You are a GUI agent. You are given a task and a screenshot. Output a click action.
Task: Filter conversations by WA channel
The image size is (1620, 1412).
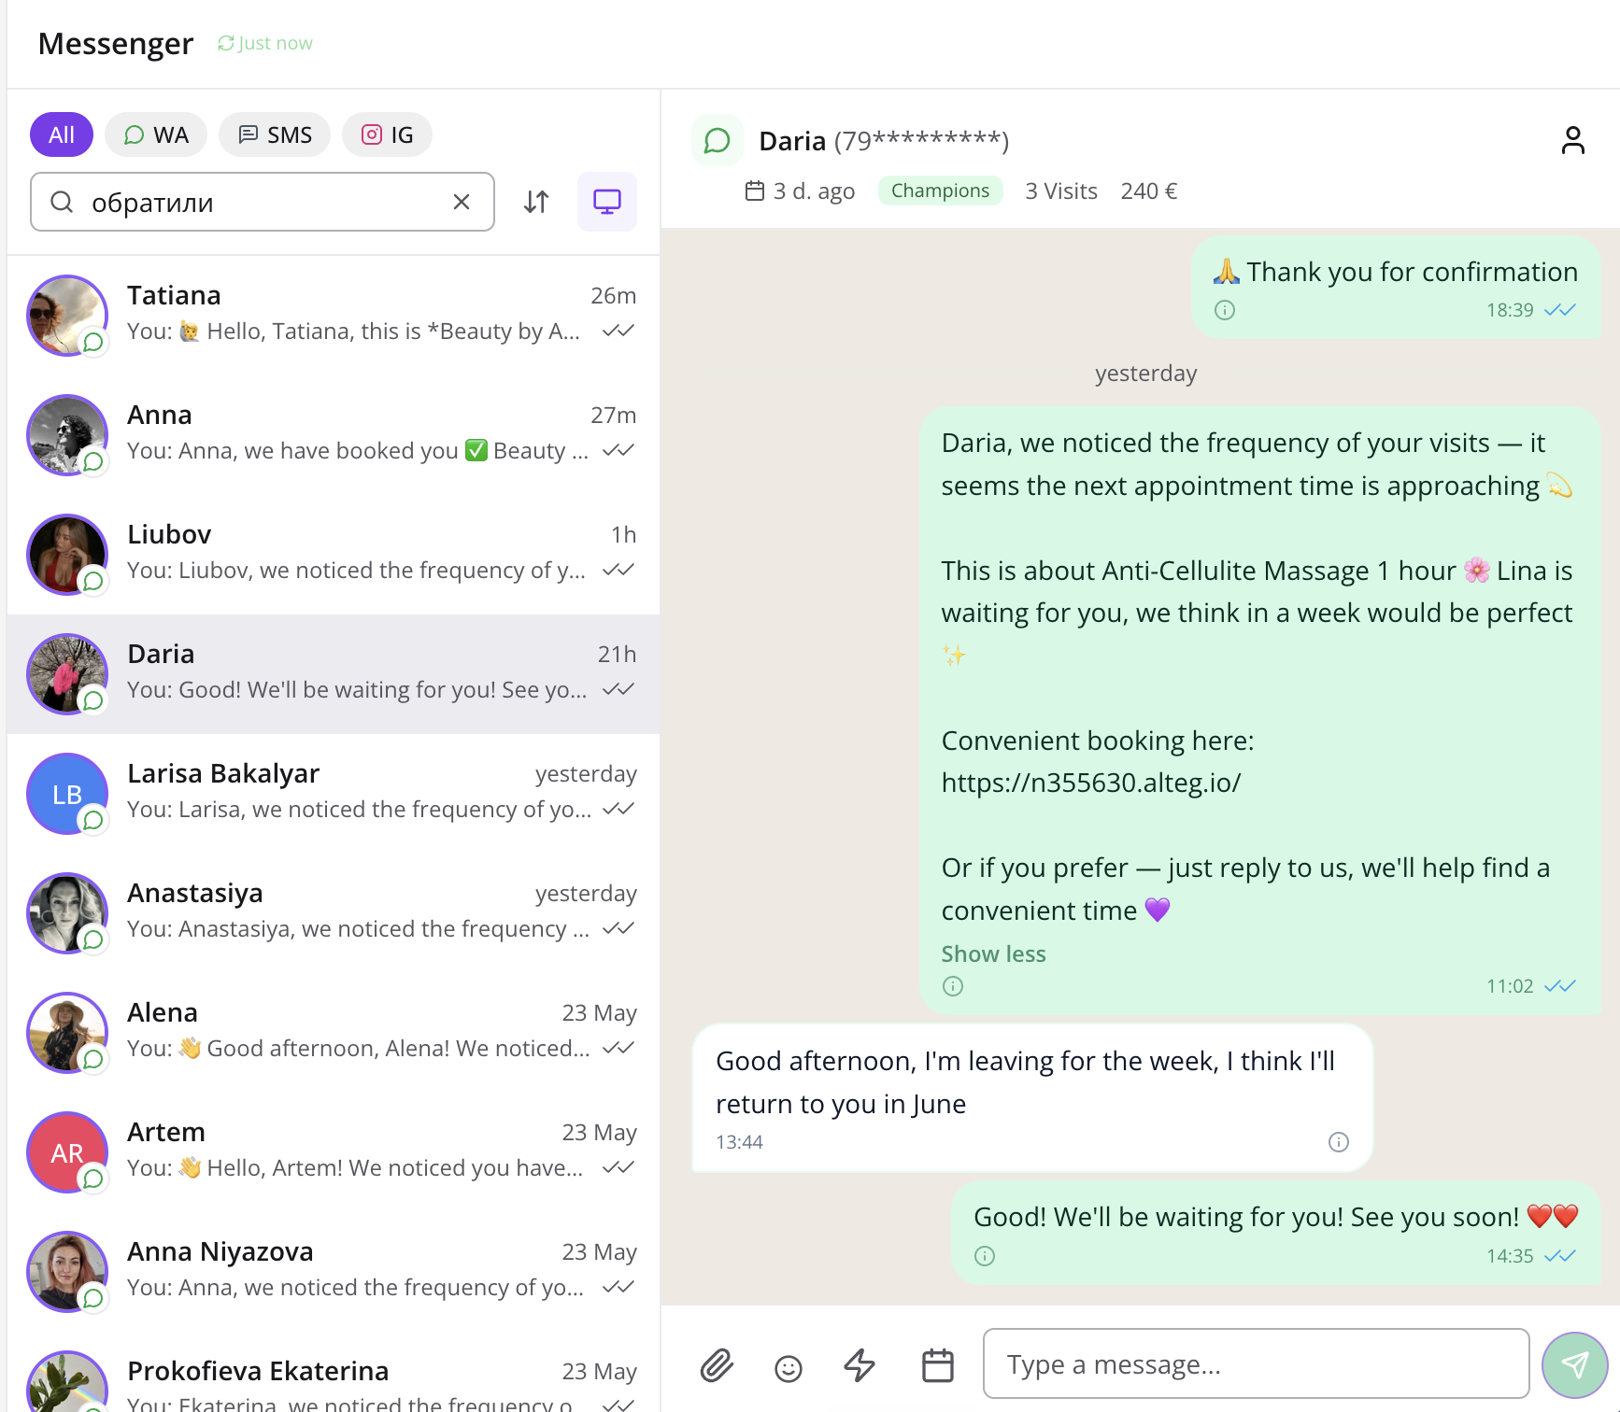point(157,134)
